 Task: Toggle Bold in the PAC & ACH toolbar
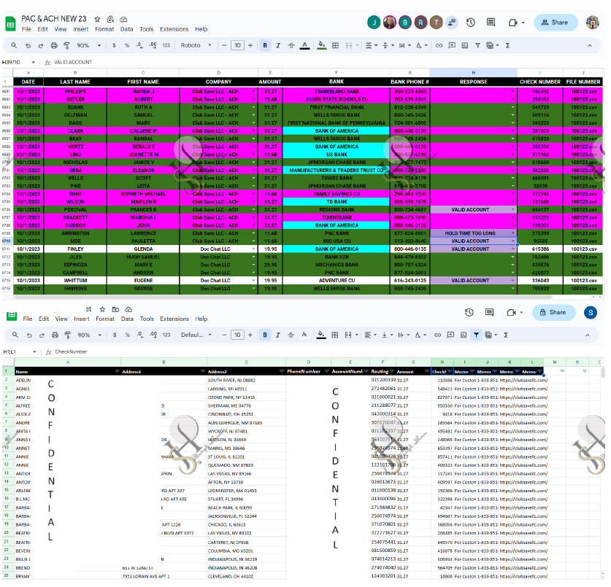(266, 45)
